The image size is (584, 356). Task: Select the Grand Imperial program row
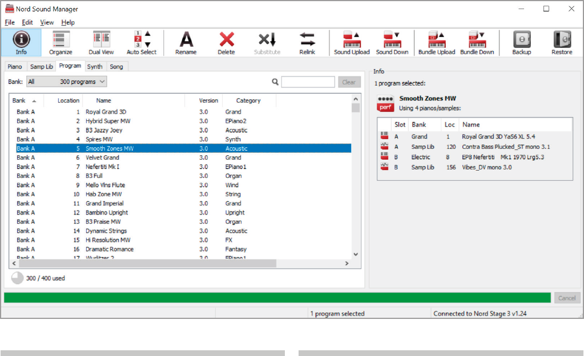(183, 203)
